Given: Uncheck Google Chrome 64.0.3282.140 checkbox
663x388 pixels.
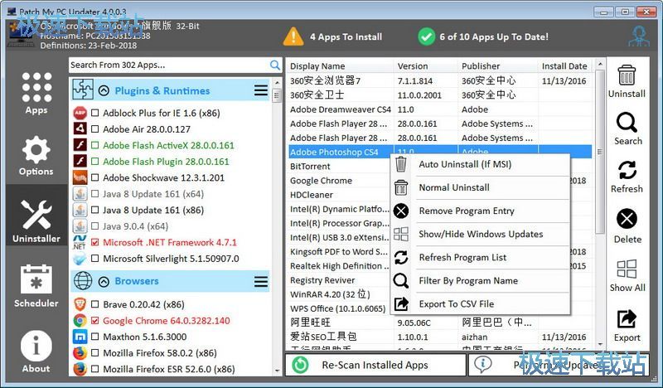Looking at the screenshot, I should click(95, 321).
